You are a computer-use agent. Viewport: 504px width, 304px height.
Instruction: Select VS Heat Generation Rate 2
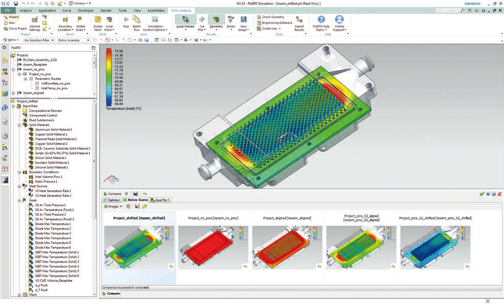pyautogui.click(x=53, y=196)
